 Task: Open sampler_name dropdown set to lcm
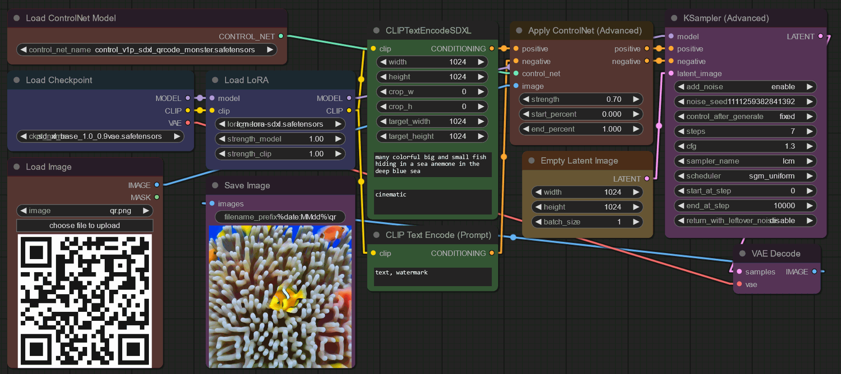[x=745, y=161]
